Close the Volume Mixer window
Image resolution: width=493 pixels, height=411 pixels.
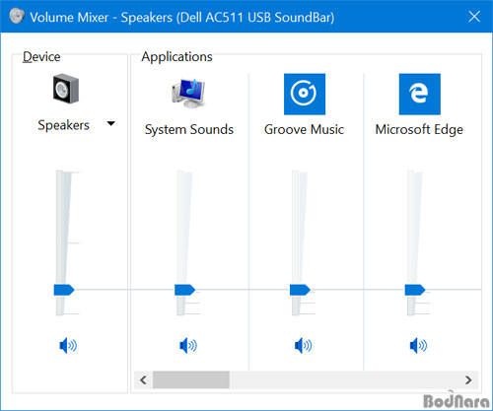(x=474, y=16)
